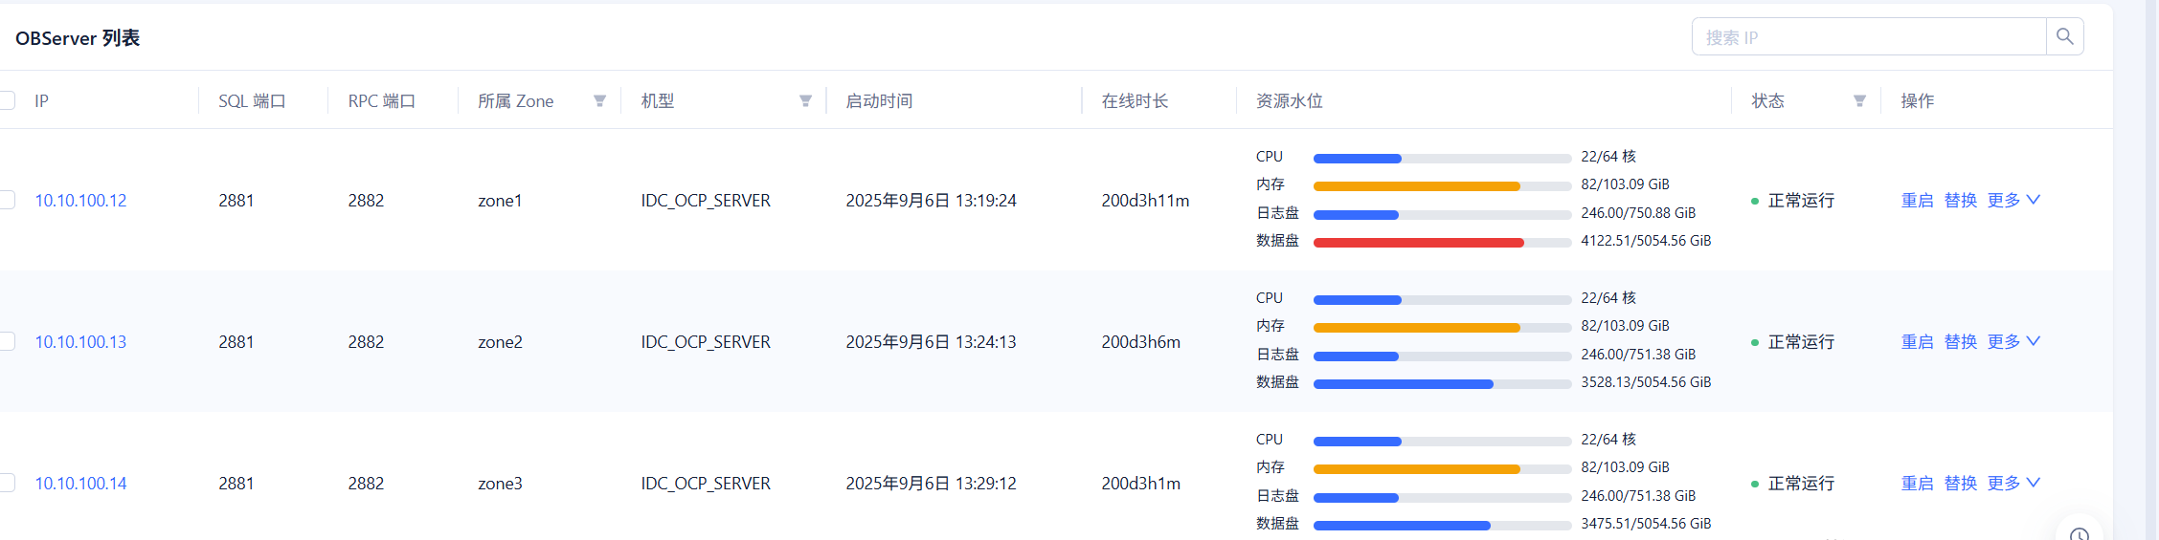The image size is (2159, 540).
Task: Click the clock icon at bottom right
Action: click(2079, 533)
